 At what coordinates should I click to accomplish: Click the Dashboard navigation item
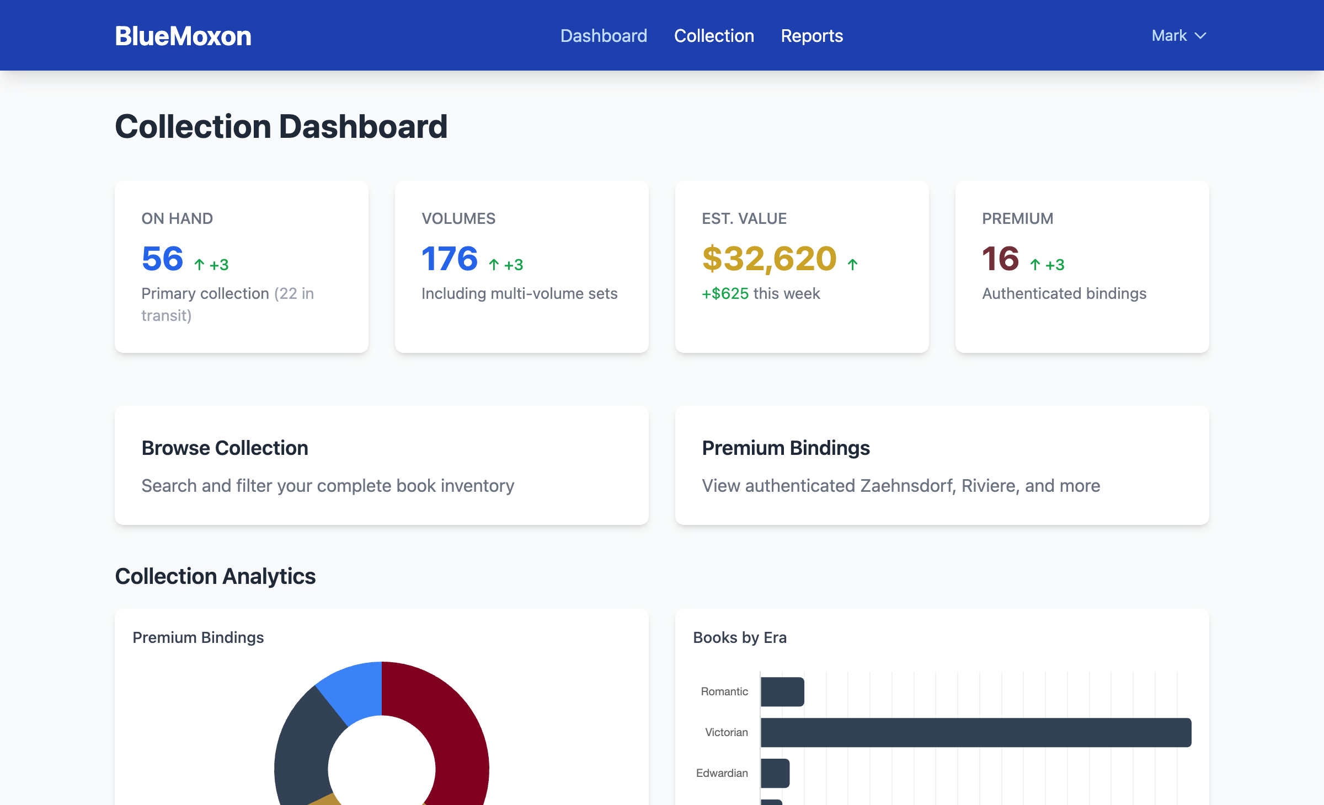[604, 35]
